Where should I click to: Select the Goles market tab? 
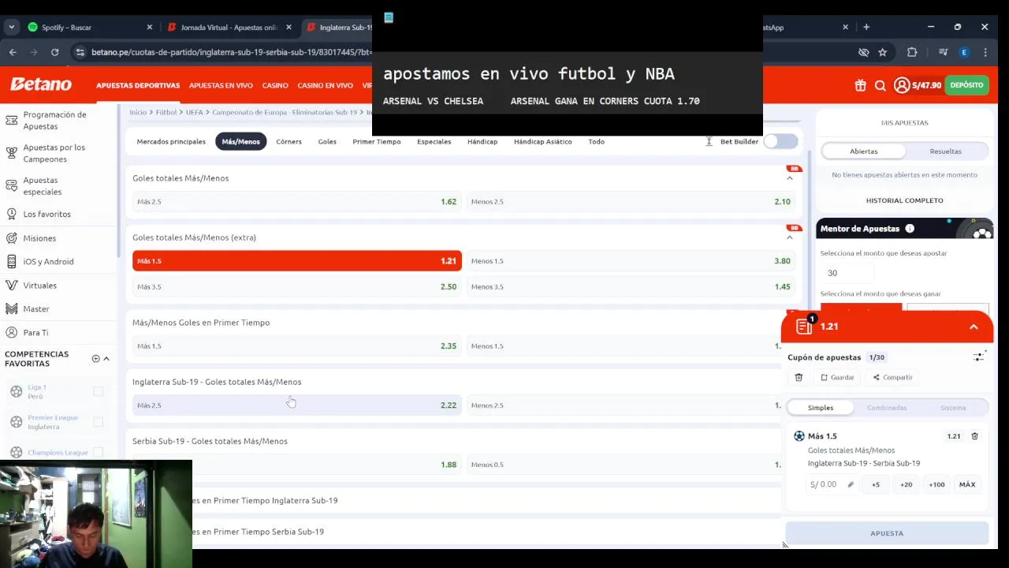(327, 141)
